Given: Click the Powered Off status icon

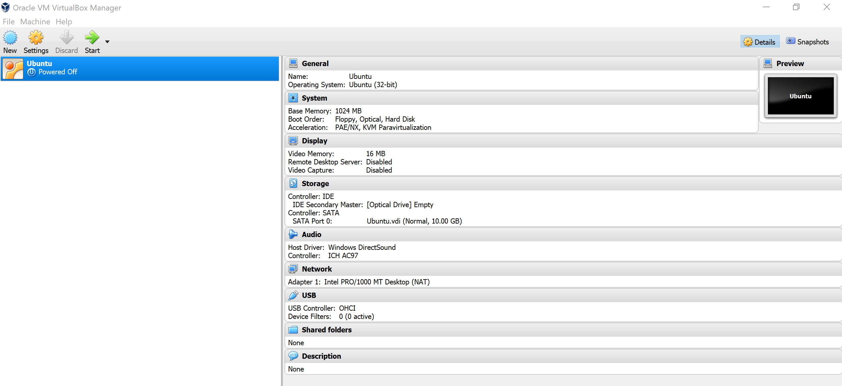Looking at the screenshot, I should point(32,72).
